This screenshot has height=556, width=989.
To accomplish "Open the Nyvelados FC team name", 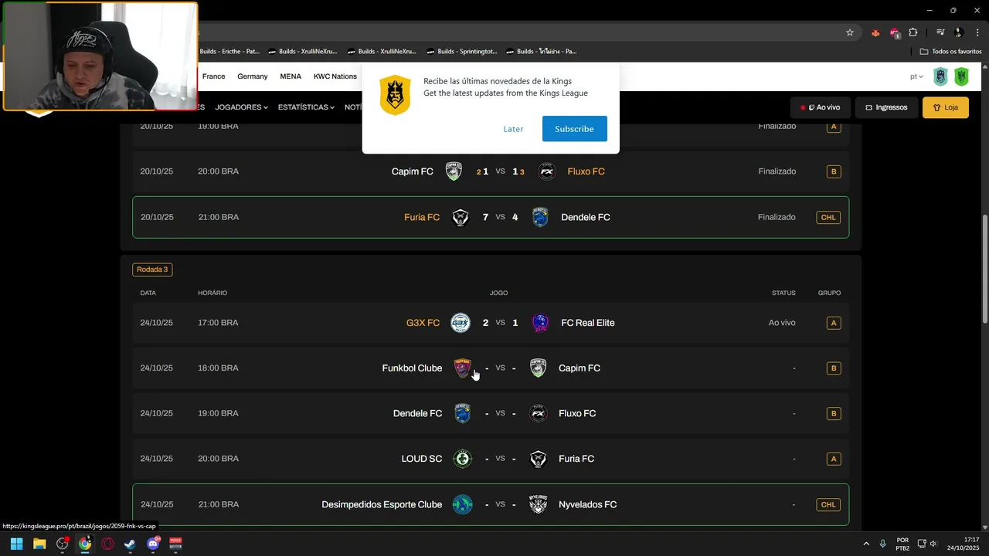I will pyautogui.click(x=588, y=504).
